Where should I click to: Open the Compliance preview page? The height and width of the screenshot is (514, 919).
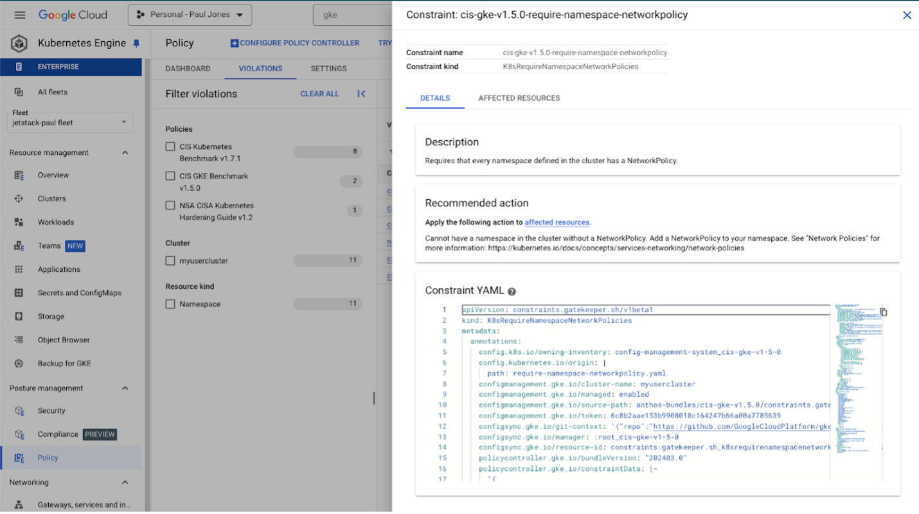pyautogui.click(x=71, y=435)
